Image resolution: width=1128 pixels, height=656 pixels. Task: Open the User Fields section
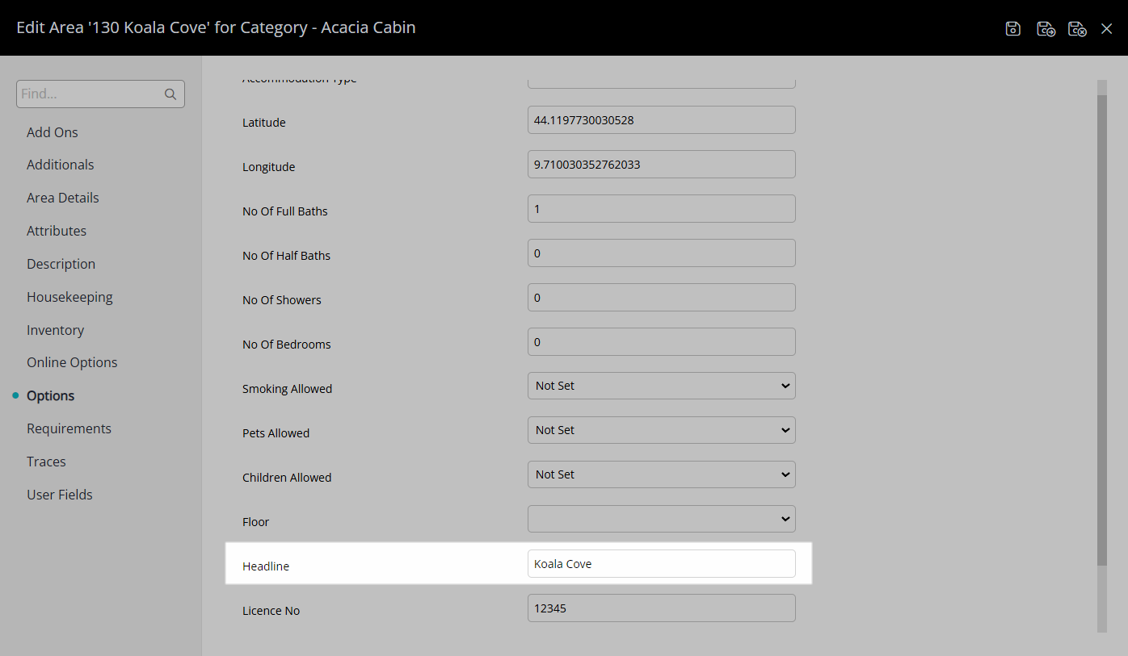[x=60, y=495]
